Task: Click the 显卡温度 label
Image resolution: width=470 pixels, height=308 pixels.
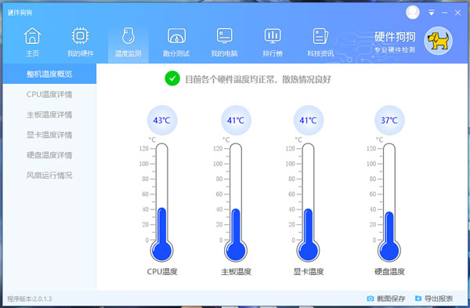Action: (309, 272)
